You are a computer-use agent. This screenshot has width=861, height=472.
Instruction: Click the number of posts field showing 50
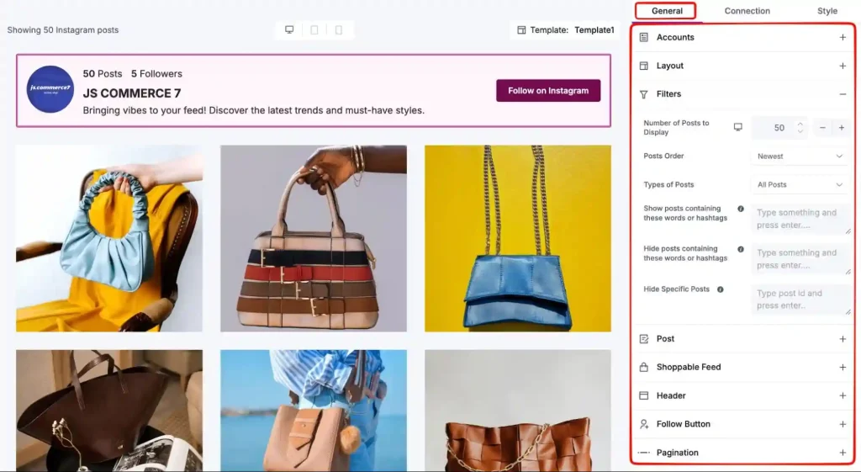tap(779, 128)
